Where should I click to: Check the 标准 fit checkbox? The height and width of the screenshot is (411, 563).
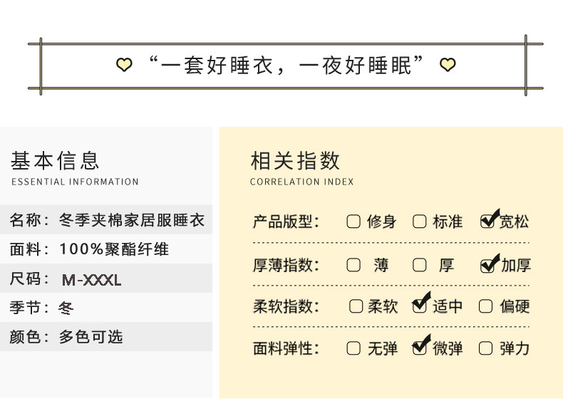pos(420,222)
